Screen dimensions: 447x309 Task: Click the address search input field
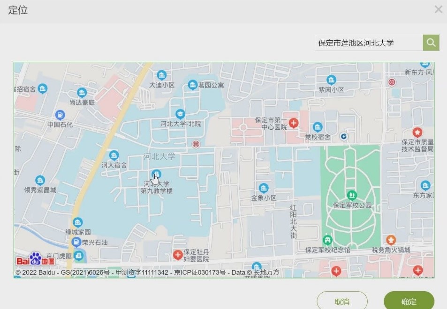coord(369,43)
